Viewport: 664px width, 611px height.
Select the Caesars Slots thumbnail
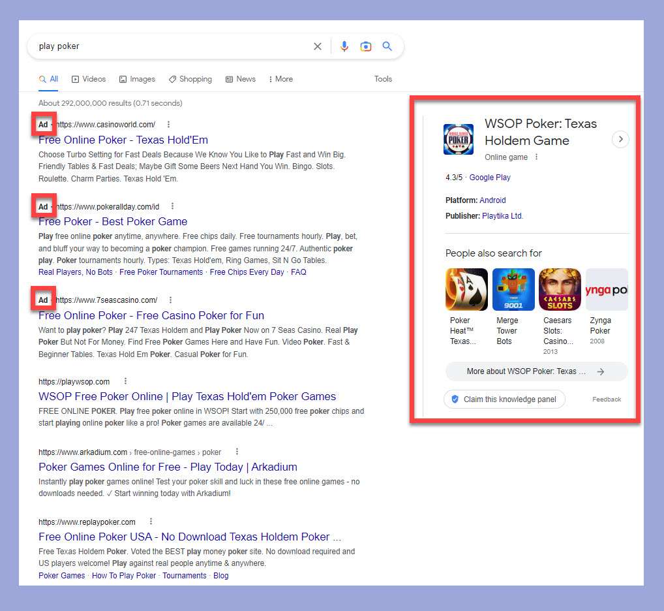(560, 289)
